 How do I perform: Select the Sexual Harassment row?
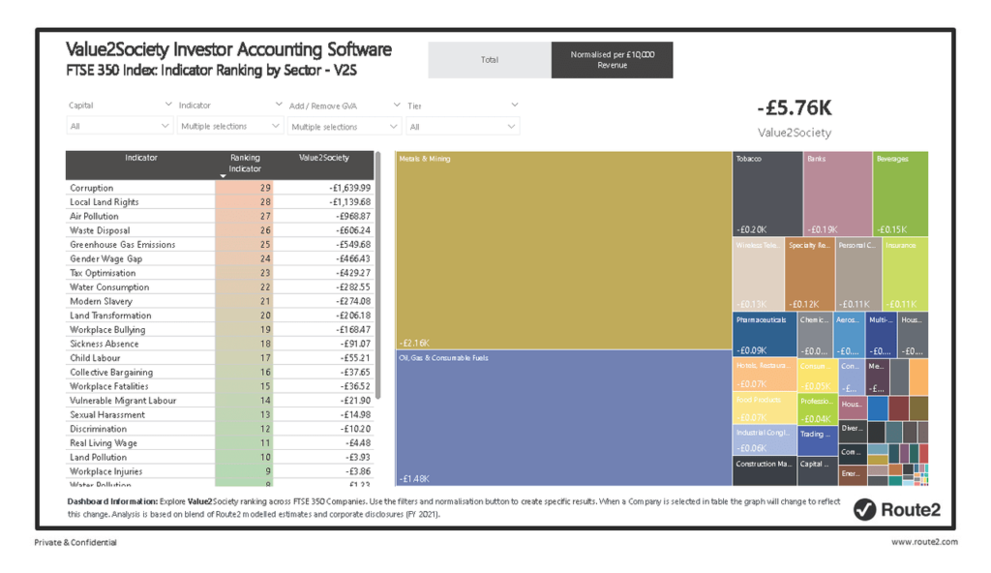tap(220, 414)
